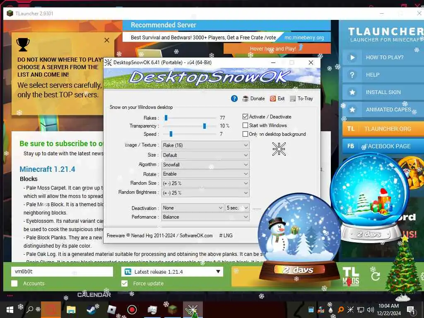The height and width of the screenshot is (318, 424).
Task: Click the volume speaker icon in system tray
Action: click(x=371, y=310)
